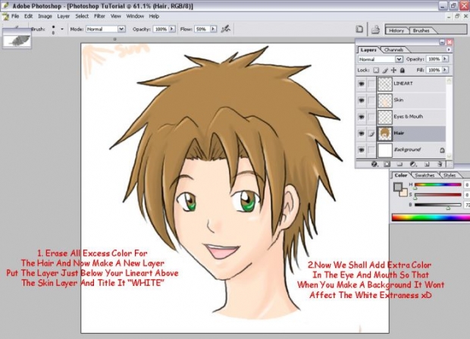Open the Layer menu
The height and width of the screenshot is (339, 470).
(63, 16)
